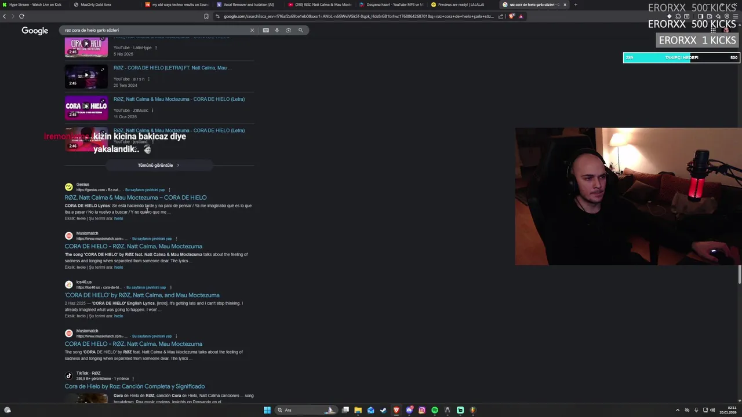Search by image with the Lens icon

(x=288, y=30)
